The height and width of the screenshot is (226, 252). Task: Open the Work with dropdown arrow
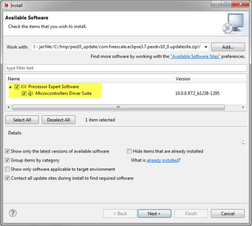click(206, 47)
